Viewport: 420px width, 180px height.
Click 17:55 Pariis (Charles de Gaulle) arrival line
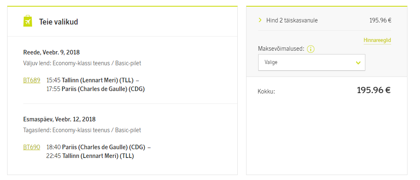[96, 89]
